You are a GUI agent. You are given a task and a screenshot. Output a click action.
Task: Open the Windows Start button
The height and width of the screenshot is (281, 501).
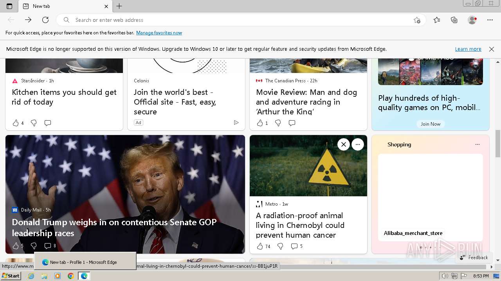[x=11, y=276]
